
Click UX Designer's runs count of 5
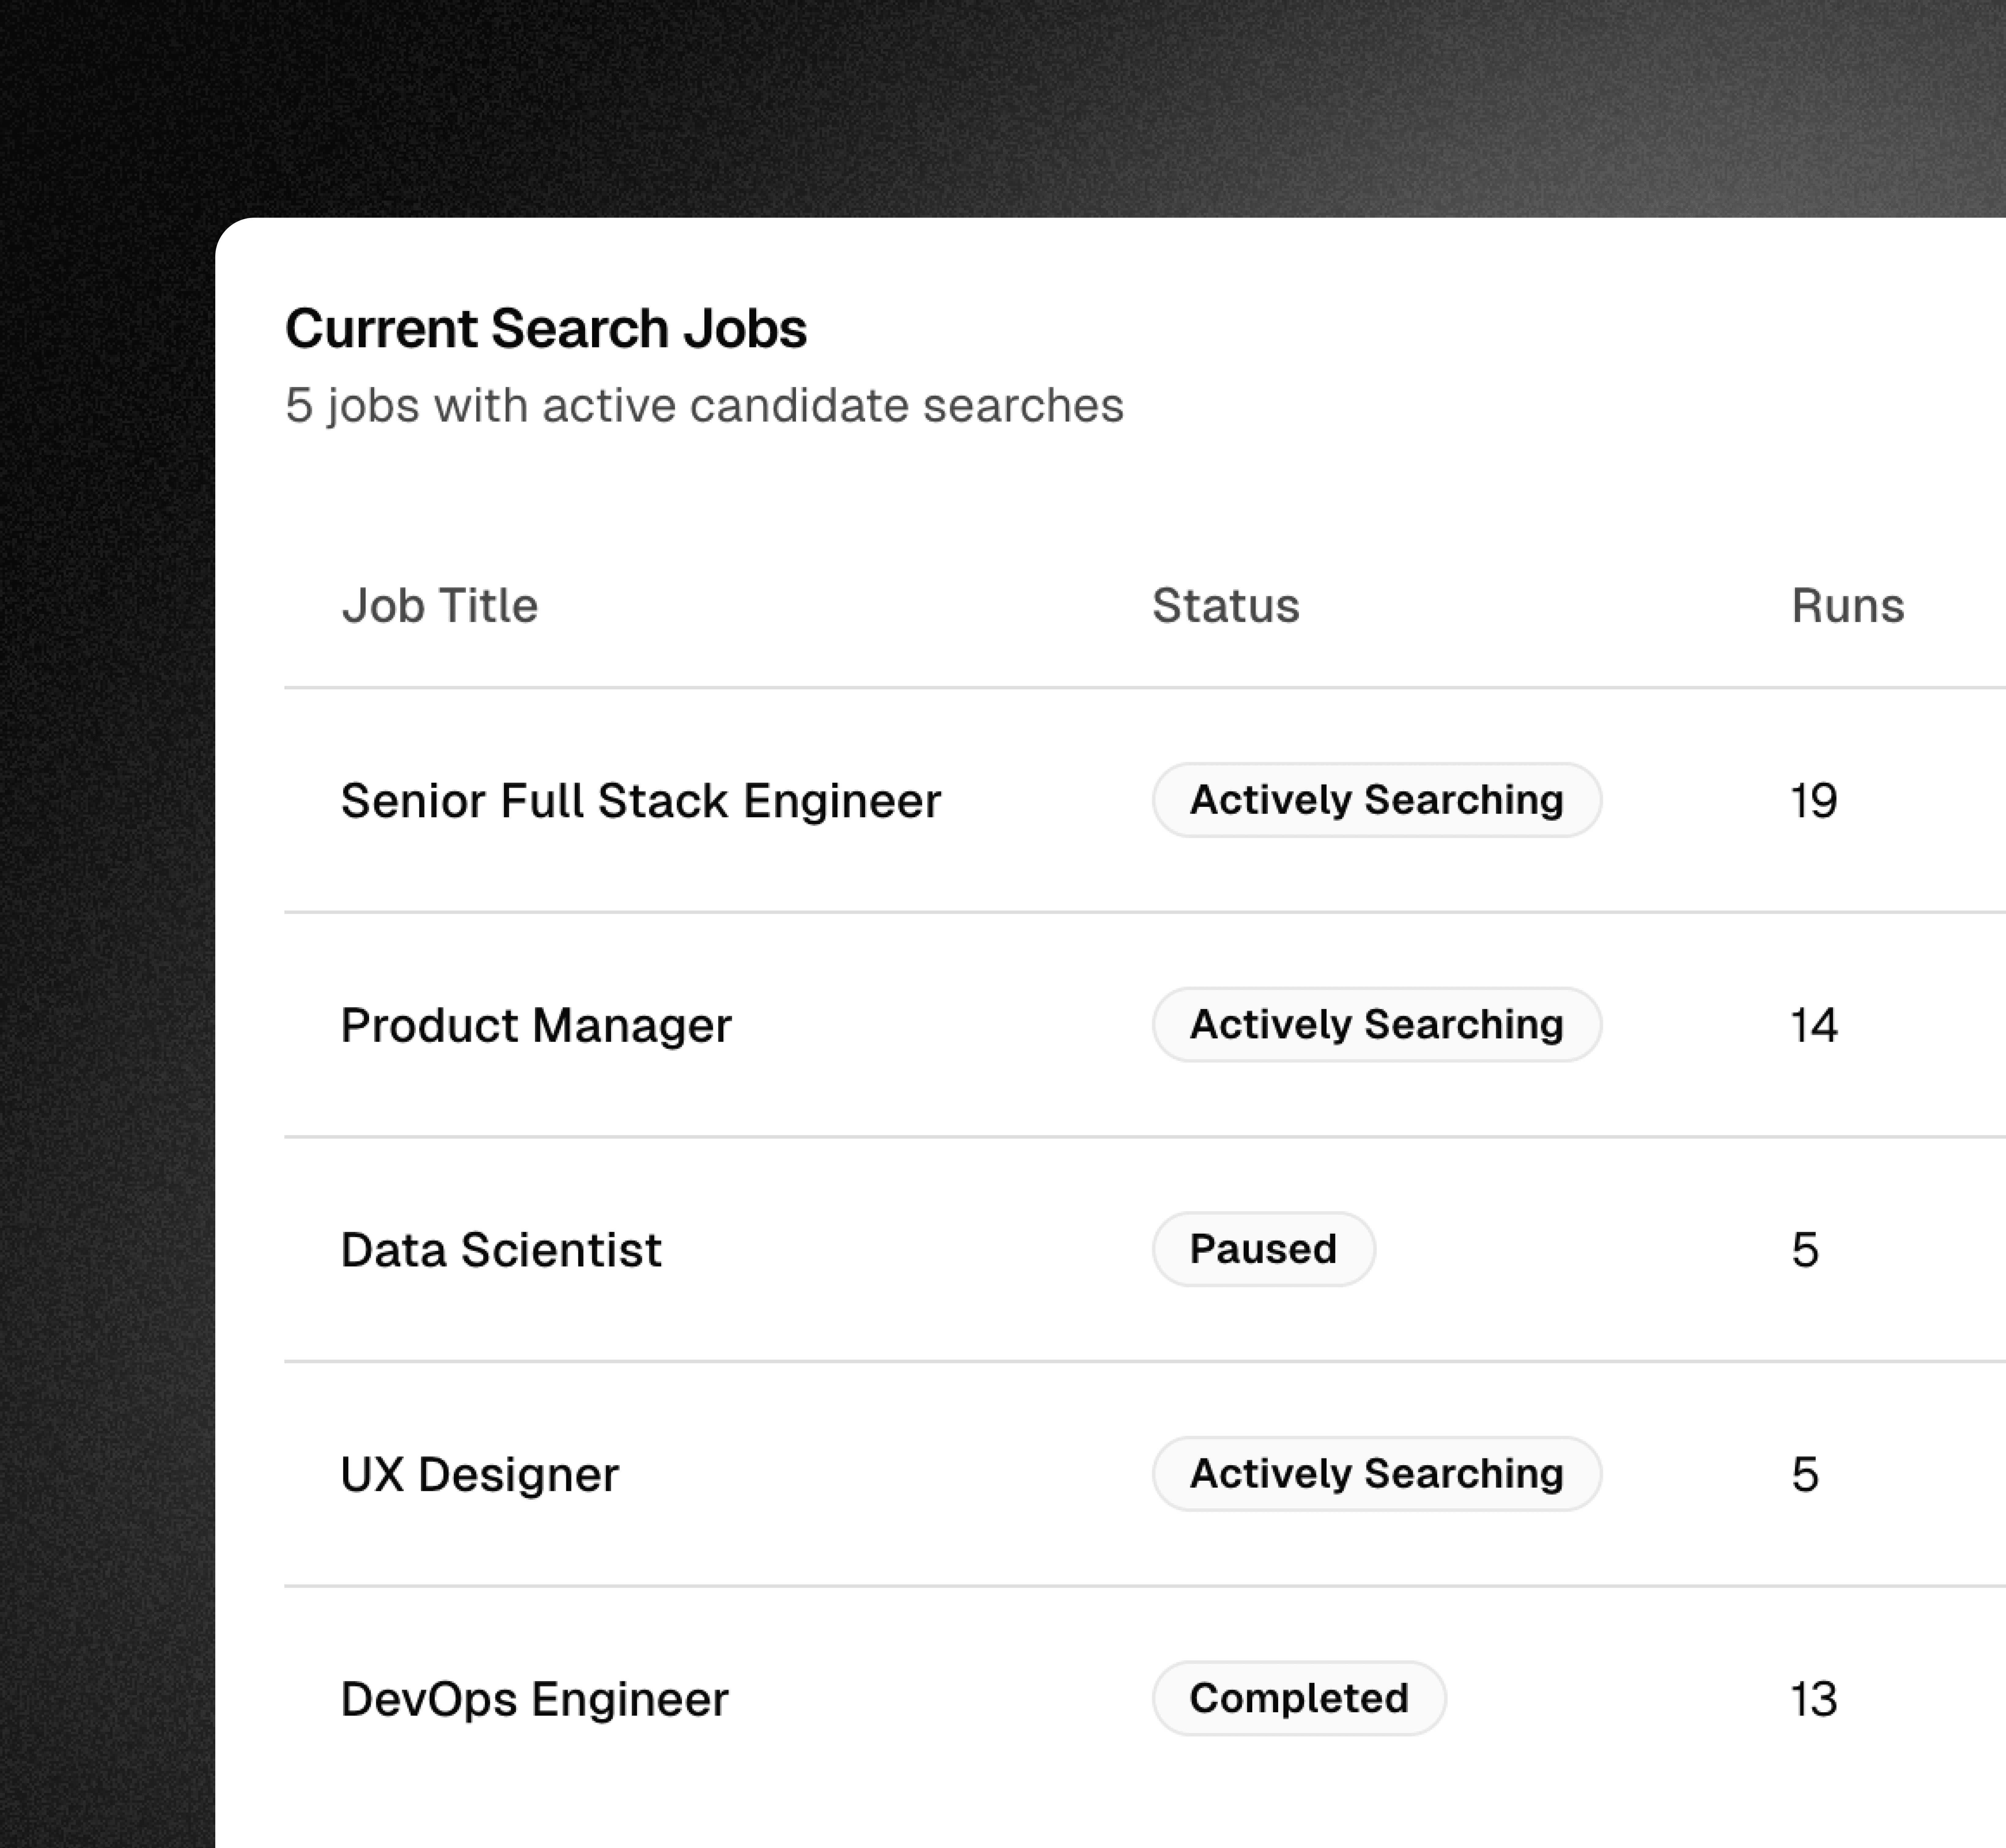1804,1474
